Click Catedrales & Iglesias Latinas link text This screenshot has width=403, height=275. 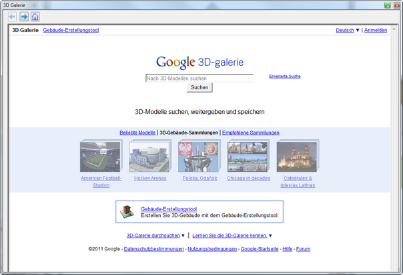tap(298, 182)
